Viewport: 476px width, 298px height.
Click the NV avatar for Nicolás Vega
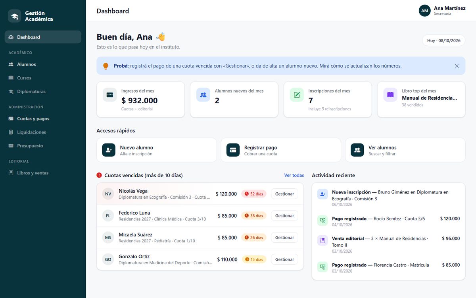[108, 194]
